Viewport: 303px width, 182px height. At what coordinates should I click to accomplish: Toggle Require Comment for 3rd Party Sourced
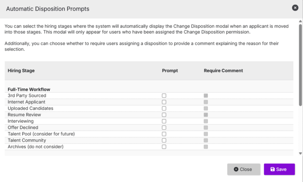[x=206, y=96]
